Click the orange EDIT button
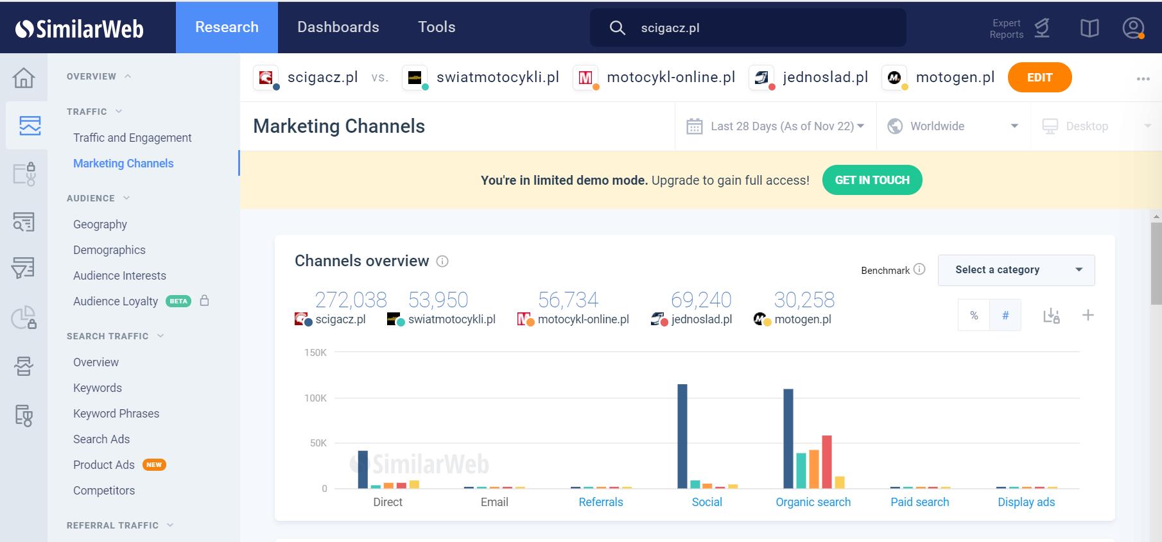Screen dimensions: 1162x542 pyautogui.click(x=1039, y=78)
